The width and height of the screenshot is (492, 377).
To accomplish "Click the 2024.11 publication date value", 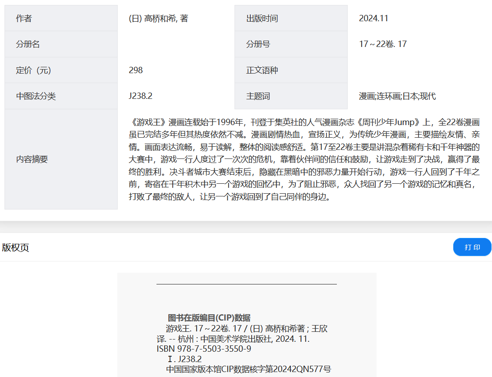I will tap(373, 19).
